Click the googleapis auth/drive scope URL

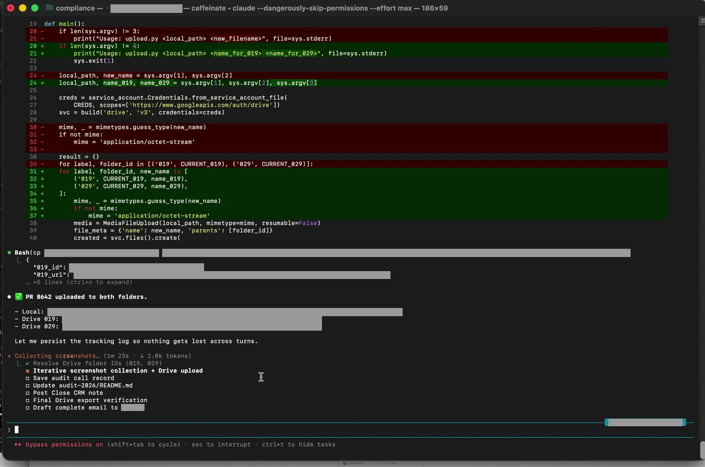pyautogui.click(x=201, y=105)
